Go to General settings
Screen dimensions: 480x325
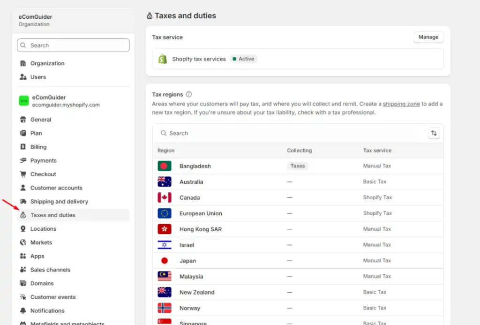click(x=73, y=120)
